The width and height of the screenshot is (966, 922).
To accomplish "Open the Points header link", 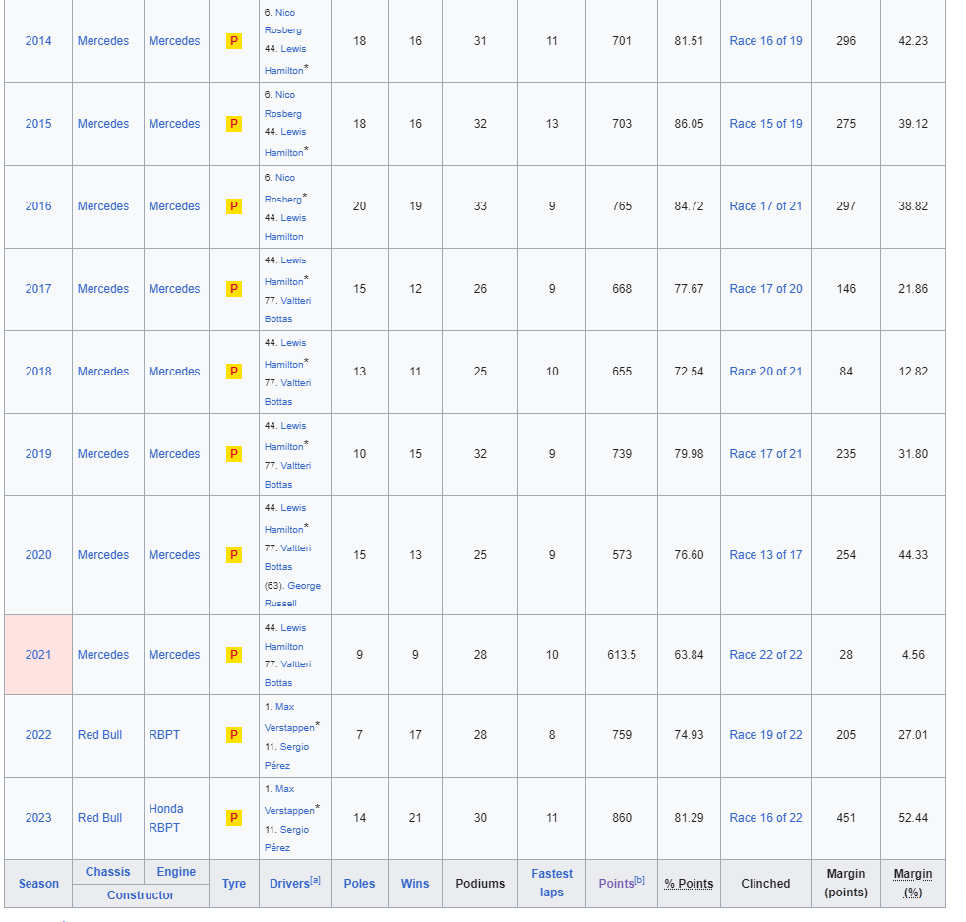I will [x=616, y=884].
